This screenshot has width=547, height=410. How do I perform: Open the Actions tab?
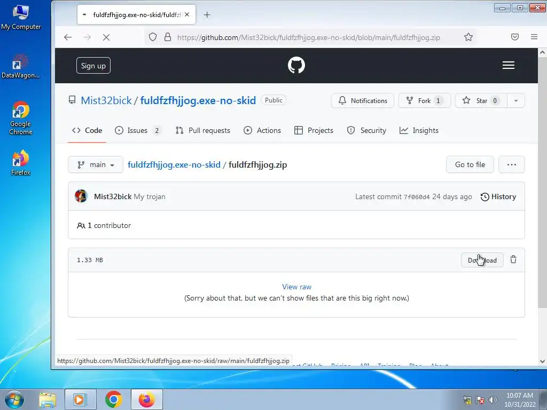(262, 130)
